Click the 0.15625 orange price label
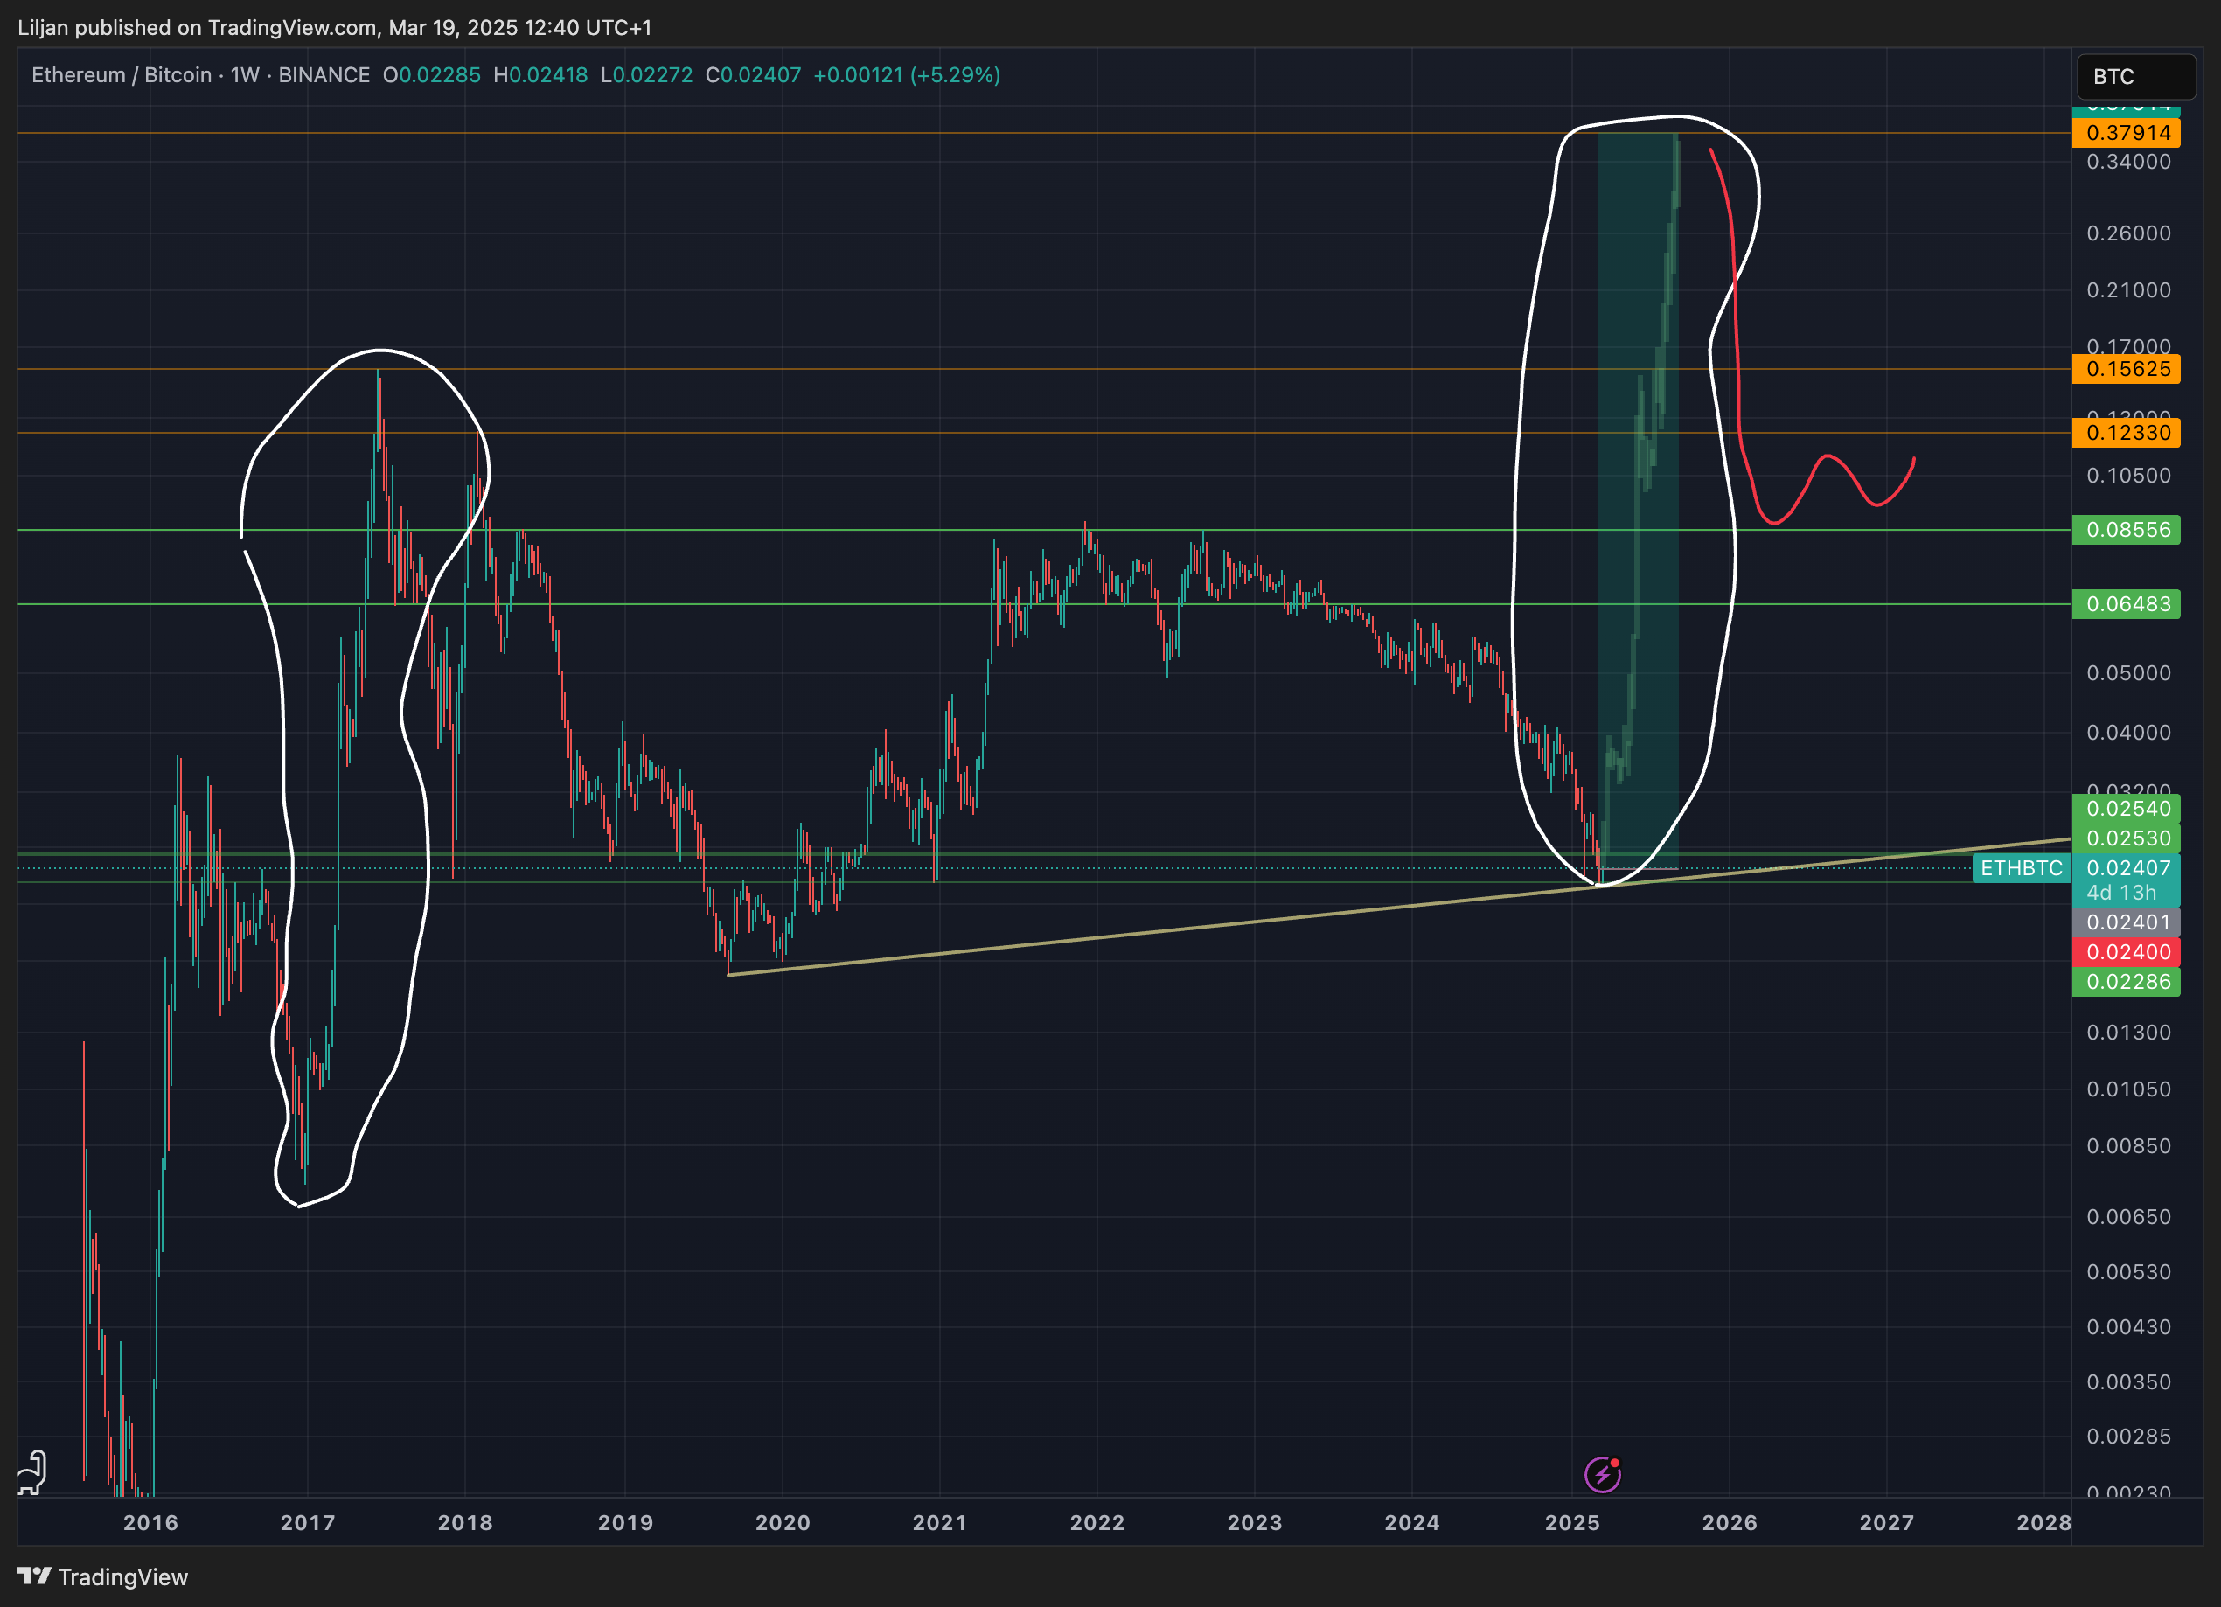 click(x=2126, y=369)
